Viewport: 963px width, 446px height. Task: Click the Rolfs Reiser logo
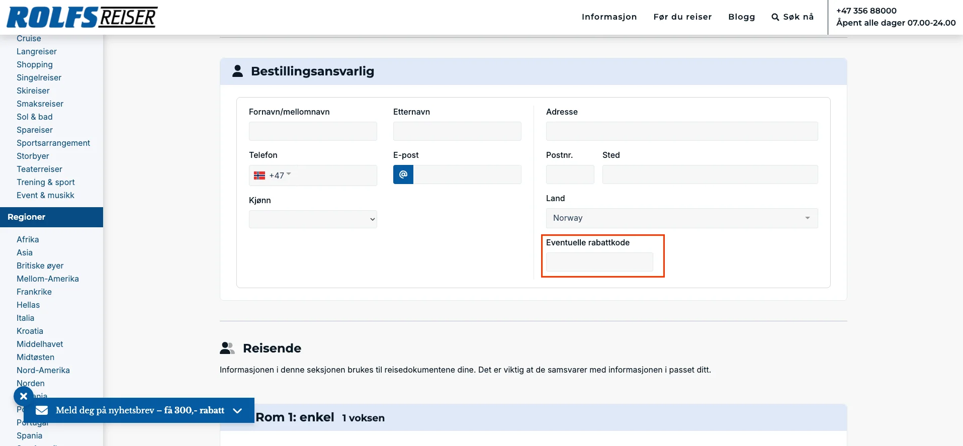pos(82,17)
